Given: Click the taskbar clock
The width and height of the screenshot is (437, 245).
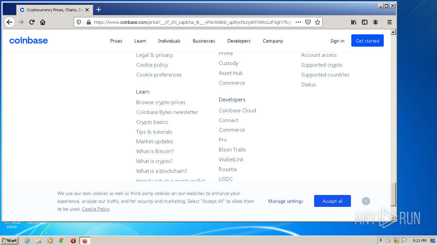Looking at the screenshot, I should [419, 241].
